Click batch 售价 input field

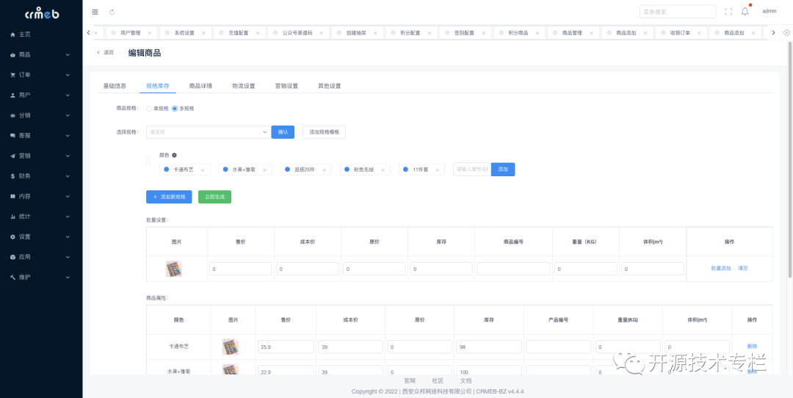pyautogui.click(x=240, y=269)
